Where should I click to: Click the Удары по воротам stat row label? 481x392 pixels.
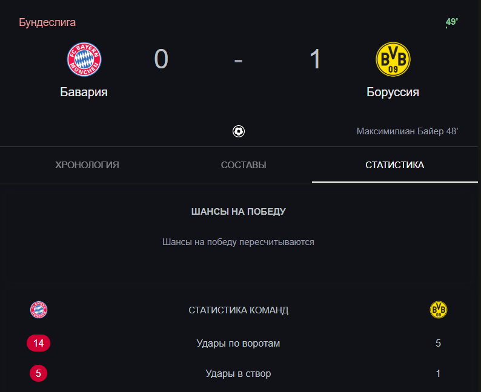pyautogui.click(x=239, y=344)
